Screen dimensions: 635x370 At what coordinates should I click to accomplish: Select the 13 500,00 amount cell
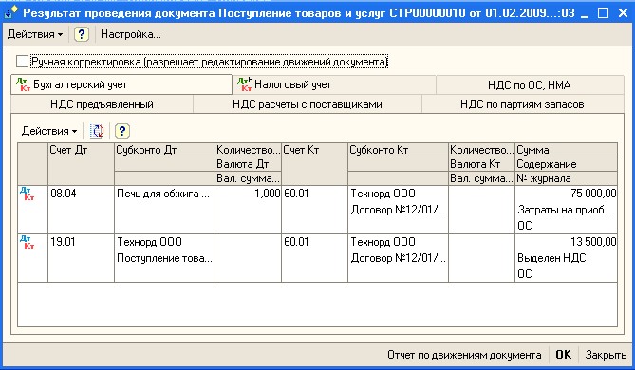click(x=566, y=242)
